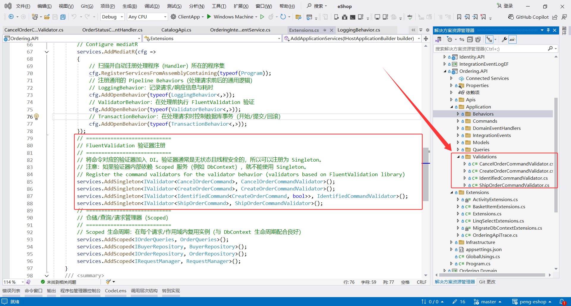This screenshot has width=571, height=306.
Task: Open the 文件(F) menu
Action: coord(23,6)
